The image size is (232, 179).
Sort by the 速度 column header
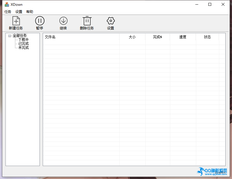(x=183, y=37)
